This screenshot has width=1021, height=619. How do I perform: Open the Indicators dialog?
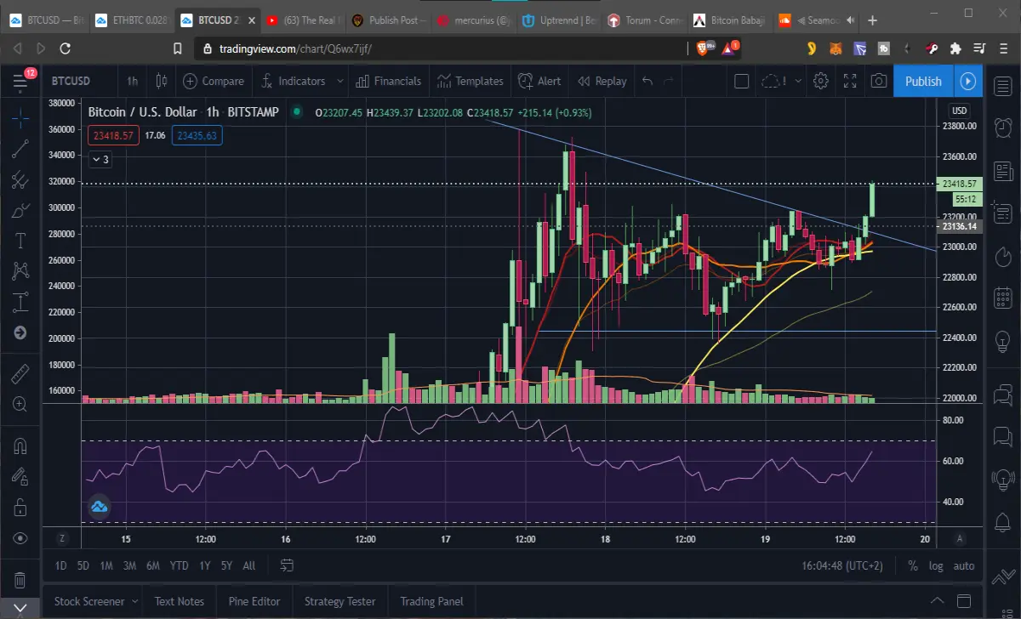pyautogui.click(x=294, y=82)
